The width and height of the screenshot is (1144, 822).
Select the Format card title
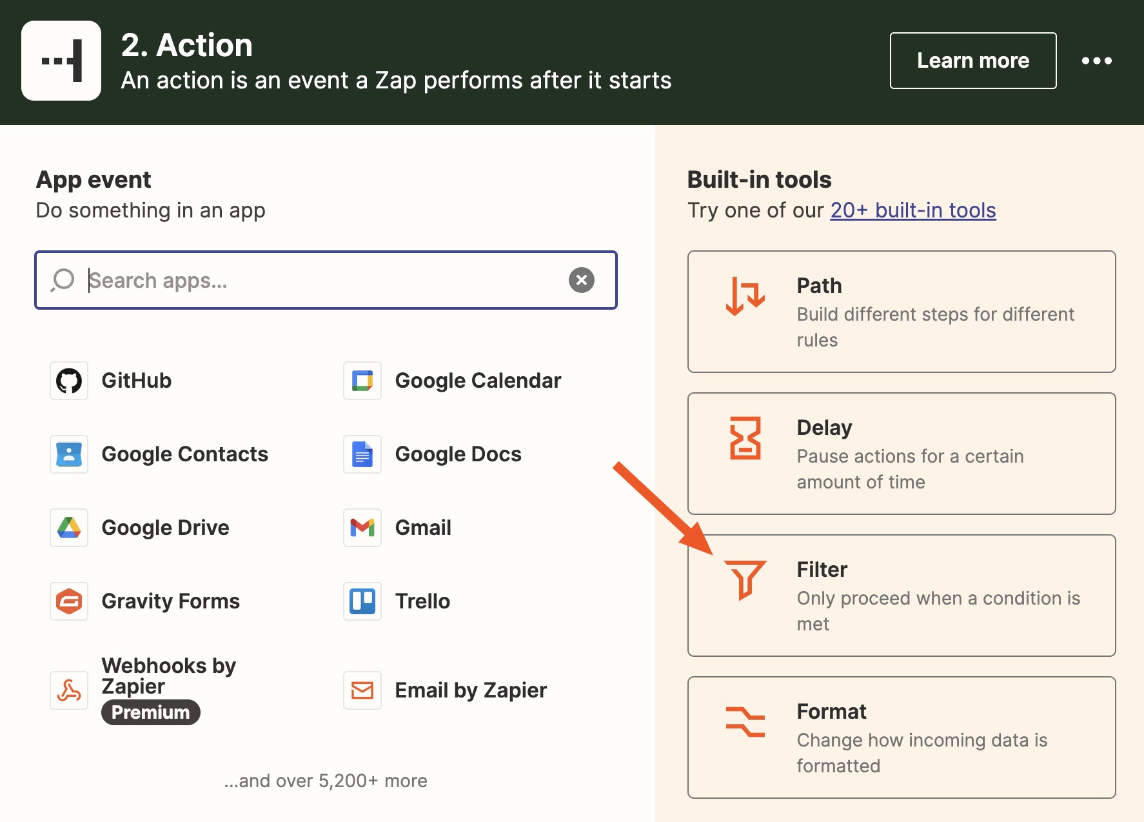[x=831, y=711]
